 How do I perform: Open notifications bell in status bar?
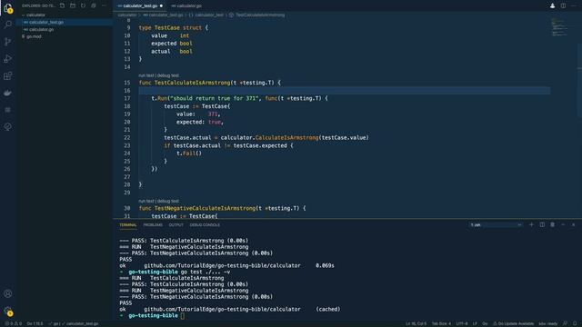click(x=575, y=323)
